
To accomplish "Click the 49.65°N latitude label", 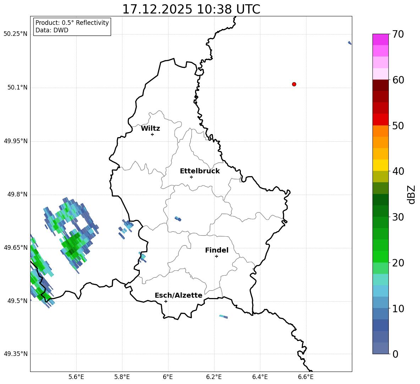I will (16, 247).
